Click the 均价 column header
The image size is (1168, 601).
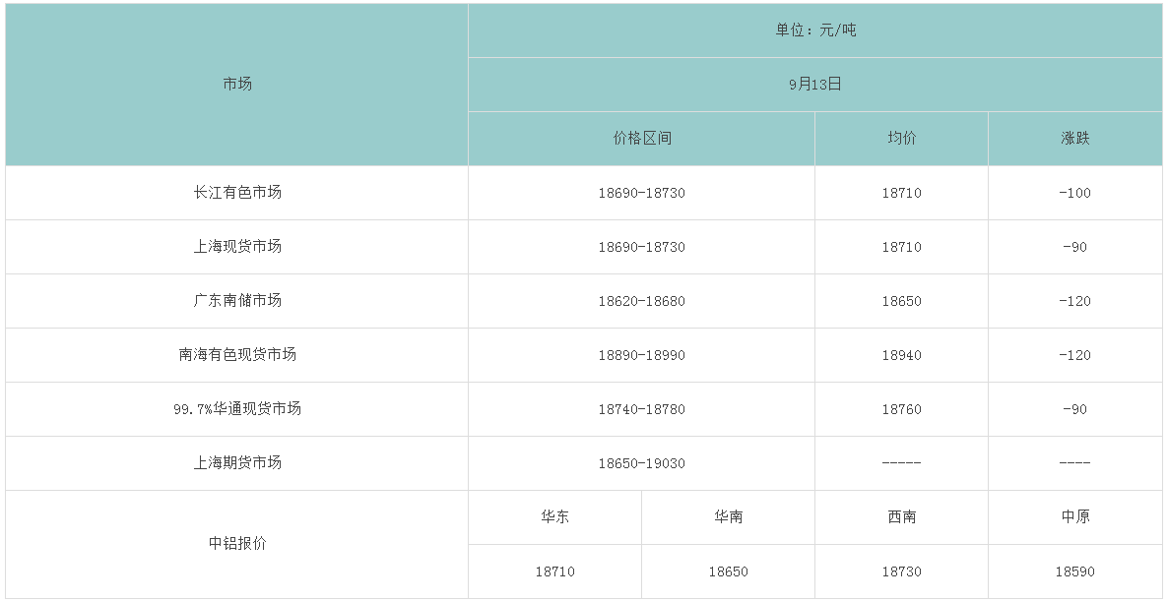(901, 139)
